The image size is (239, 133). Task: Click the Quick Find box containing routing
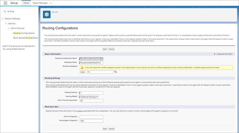tap(19, 11)
